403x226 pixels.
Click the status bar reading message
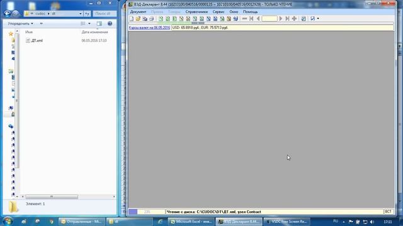[214, 212]
